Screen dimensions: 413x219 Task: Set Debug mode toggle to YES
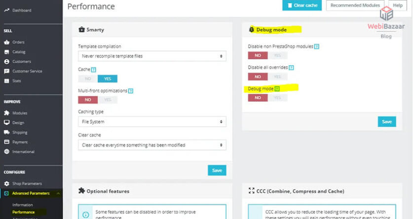(x=277, y=98)
